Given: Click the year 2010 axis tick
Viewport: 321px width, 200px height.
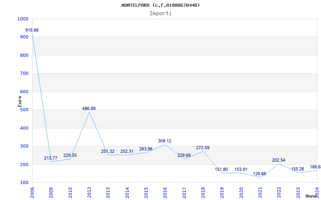Looking at the screenshot, I should [70, 193].
